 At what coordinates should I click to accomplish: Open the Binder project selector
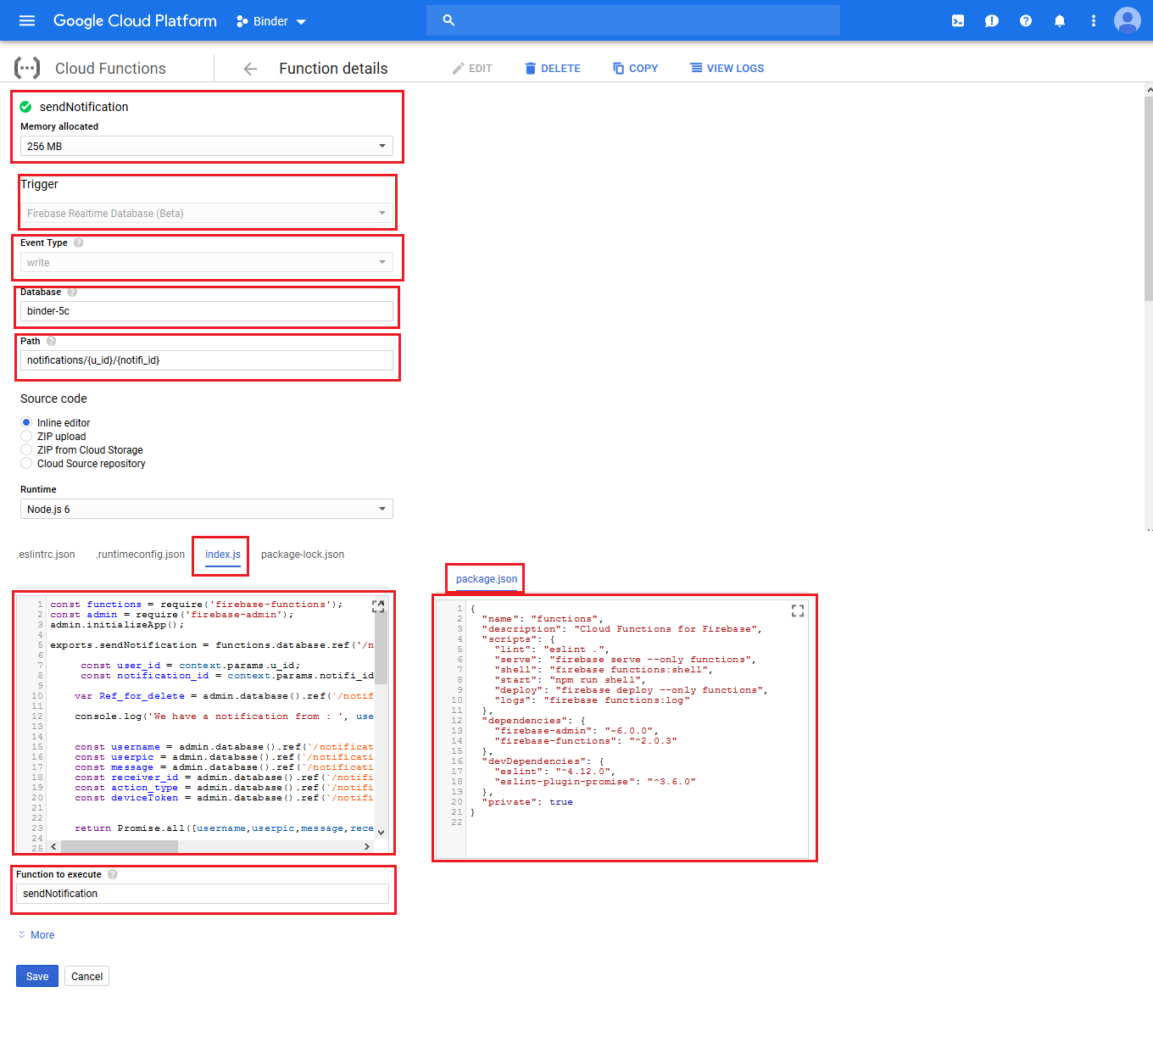271,21
